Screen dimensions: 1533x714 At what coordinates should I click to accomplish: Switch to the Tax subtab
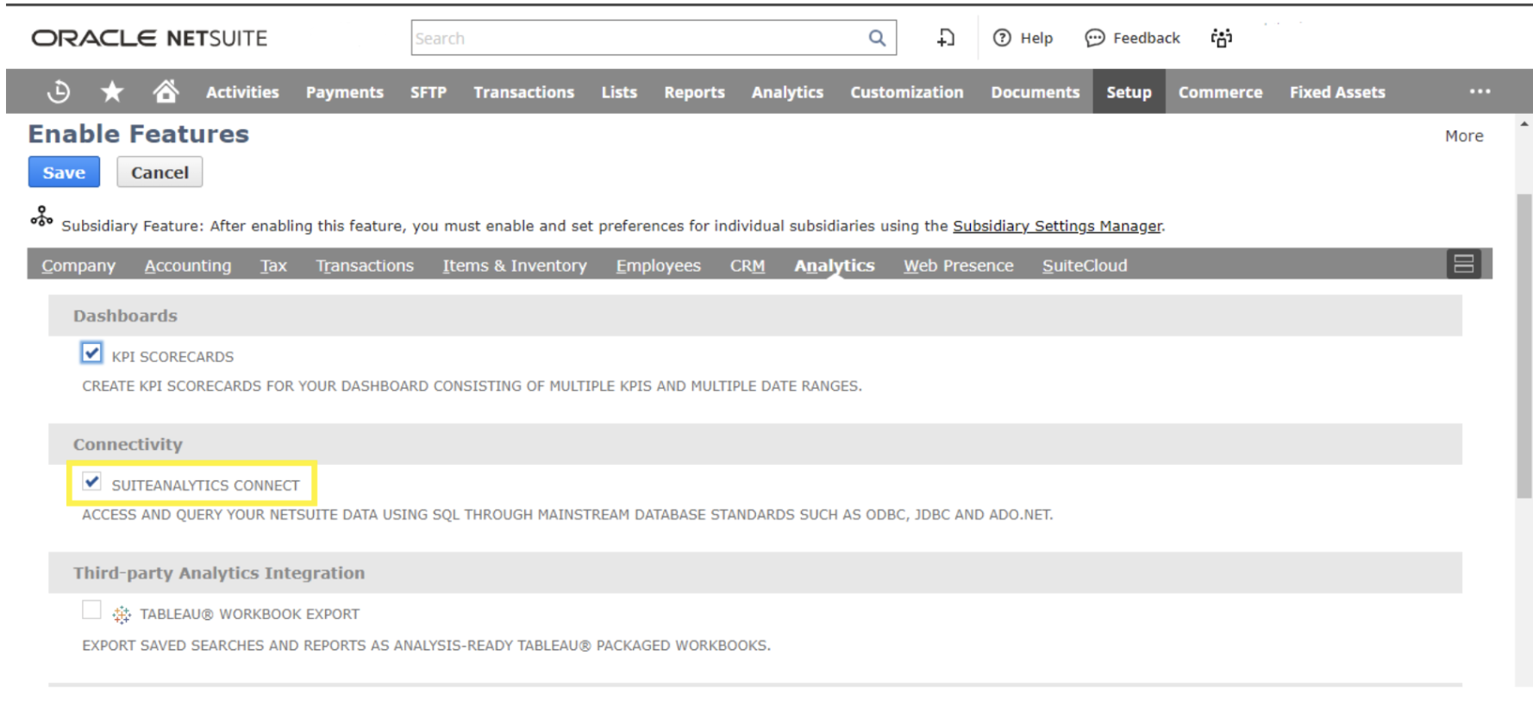pyautogui.click(x=273, y=266)
